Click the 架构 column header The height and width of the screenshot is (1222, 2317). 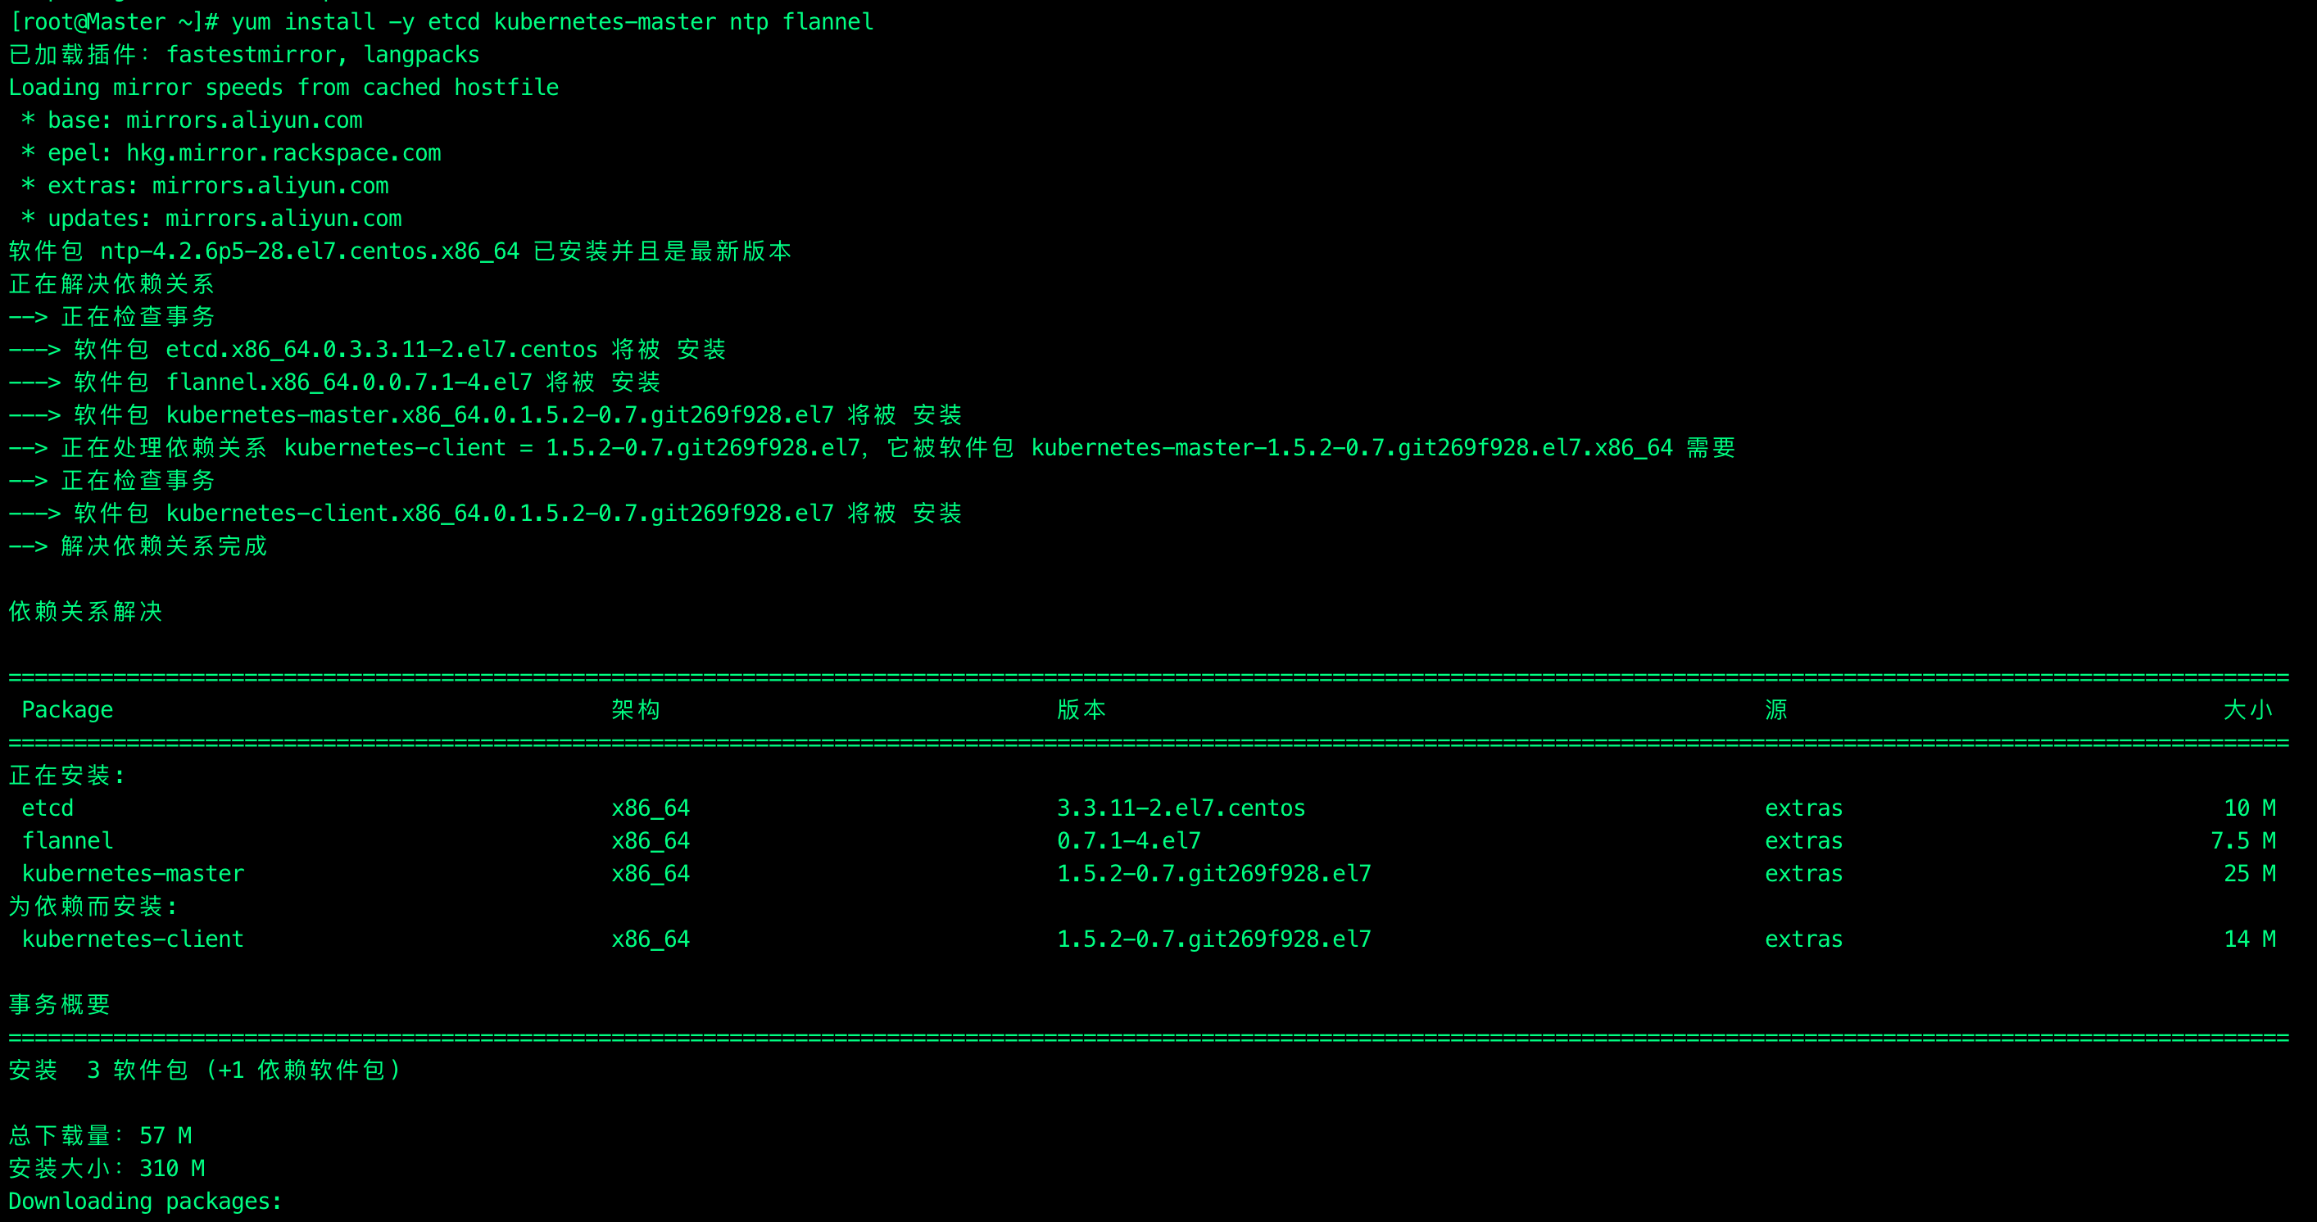635,709
